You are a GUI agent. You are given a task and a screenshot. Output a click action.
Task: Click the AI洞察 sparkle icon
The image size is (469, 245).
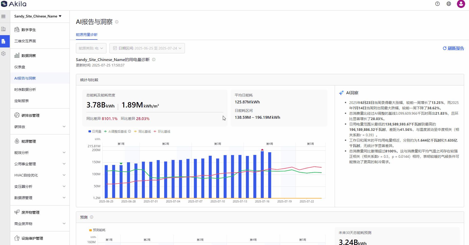click(x=341, y=93)
